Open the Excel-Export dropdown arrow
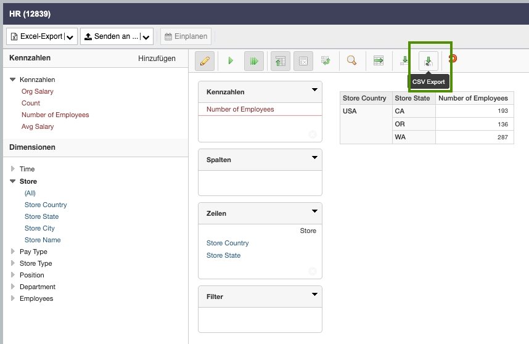Viewport: 529px width, 344px height. (70, 37)
